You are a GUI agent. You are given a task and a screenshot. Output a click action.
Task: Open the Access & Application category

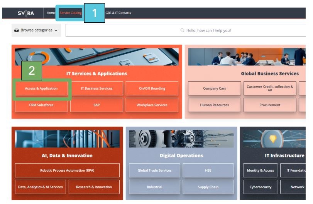point(41,89)
